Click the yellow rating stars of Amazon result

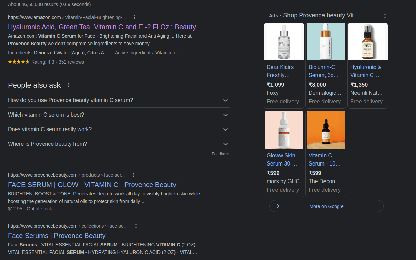coord(19,62)
